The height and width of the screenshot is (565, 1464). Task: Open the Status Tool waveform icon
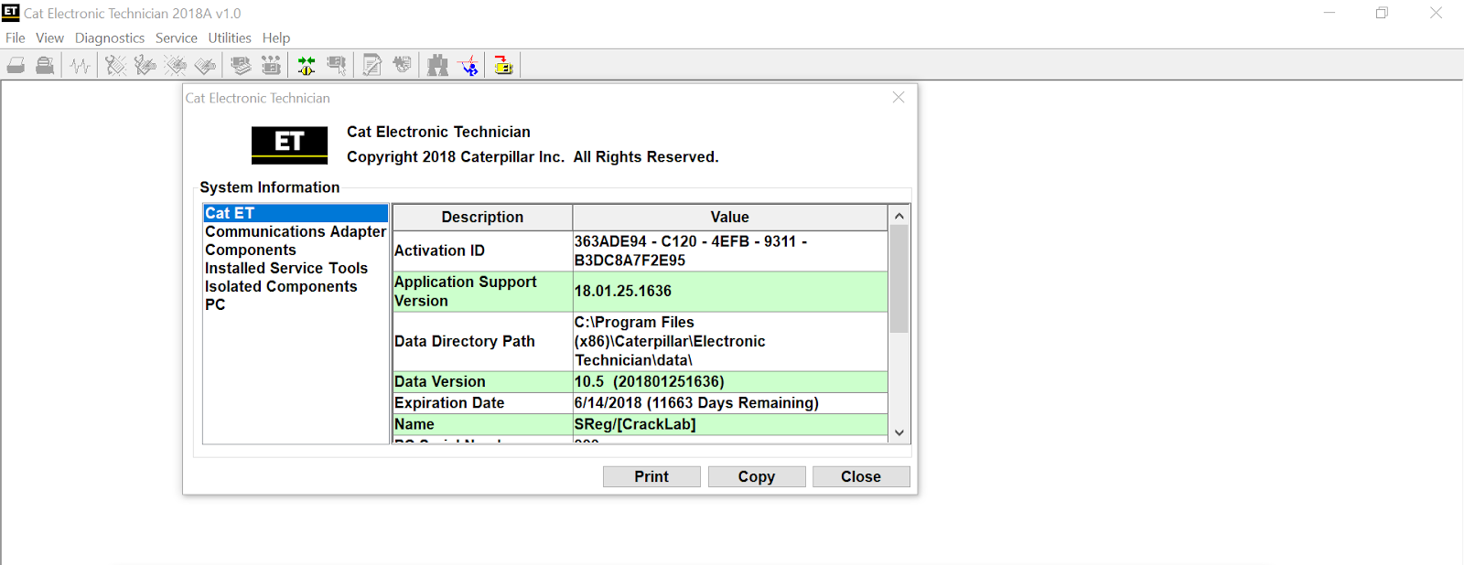click(x=81, y=65)
